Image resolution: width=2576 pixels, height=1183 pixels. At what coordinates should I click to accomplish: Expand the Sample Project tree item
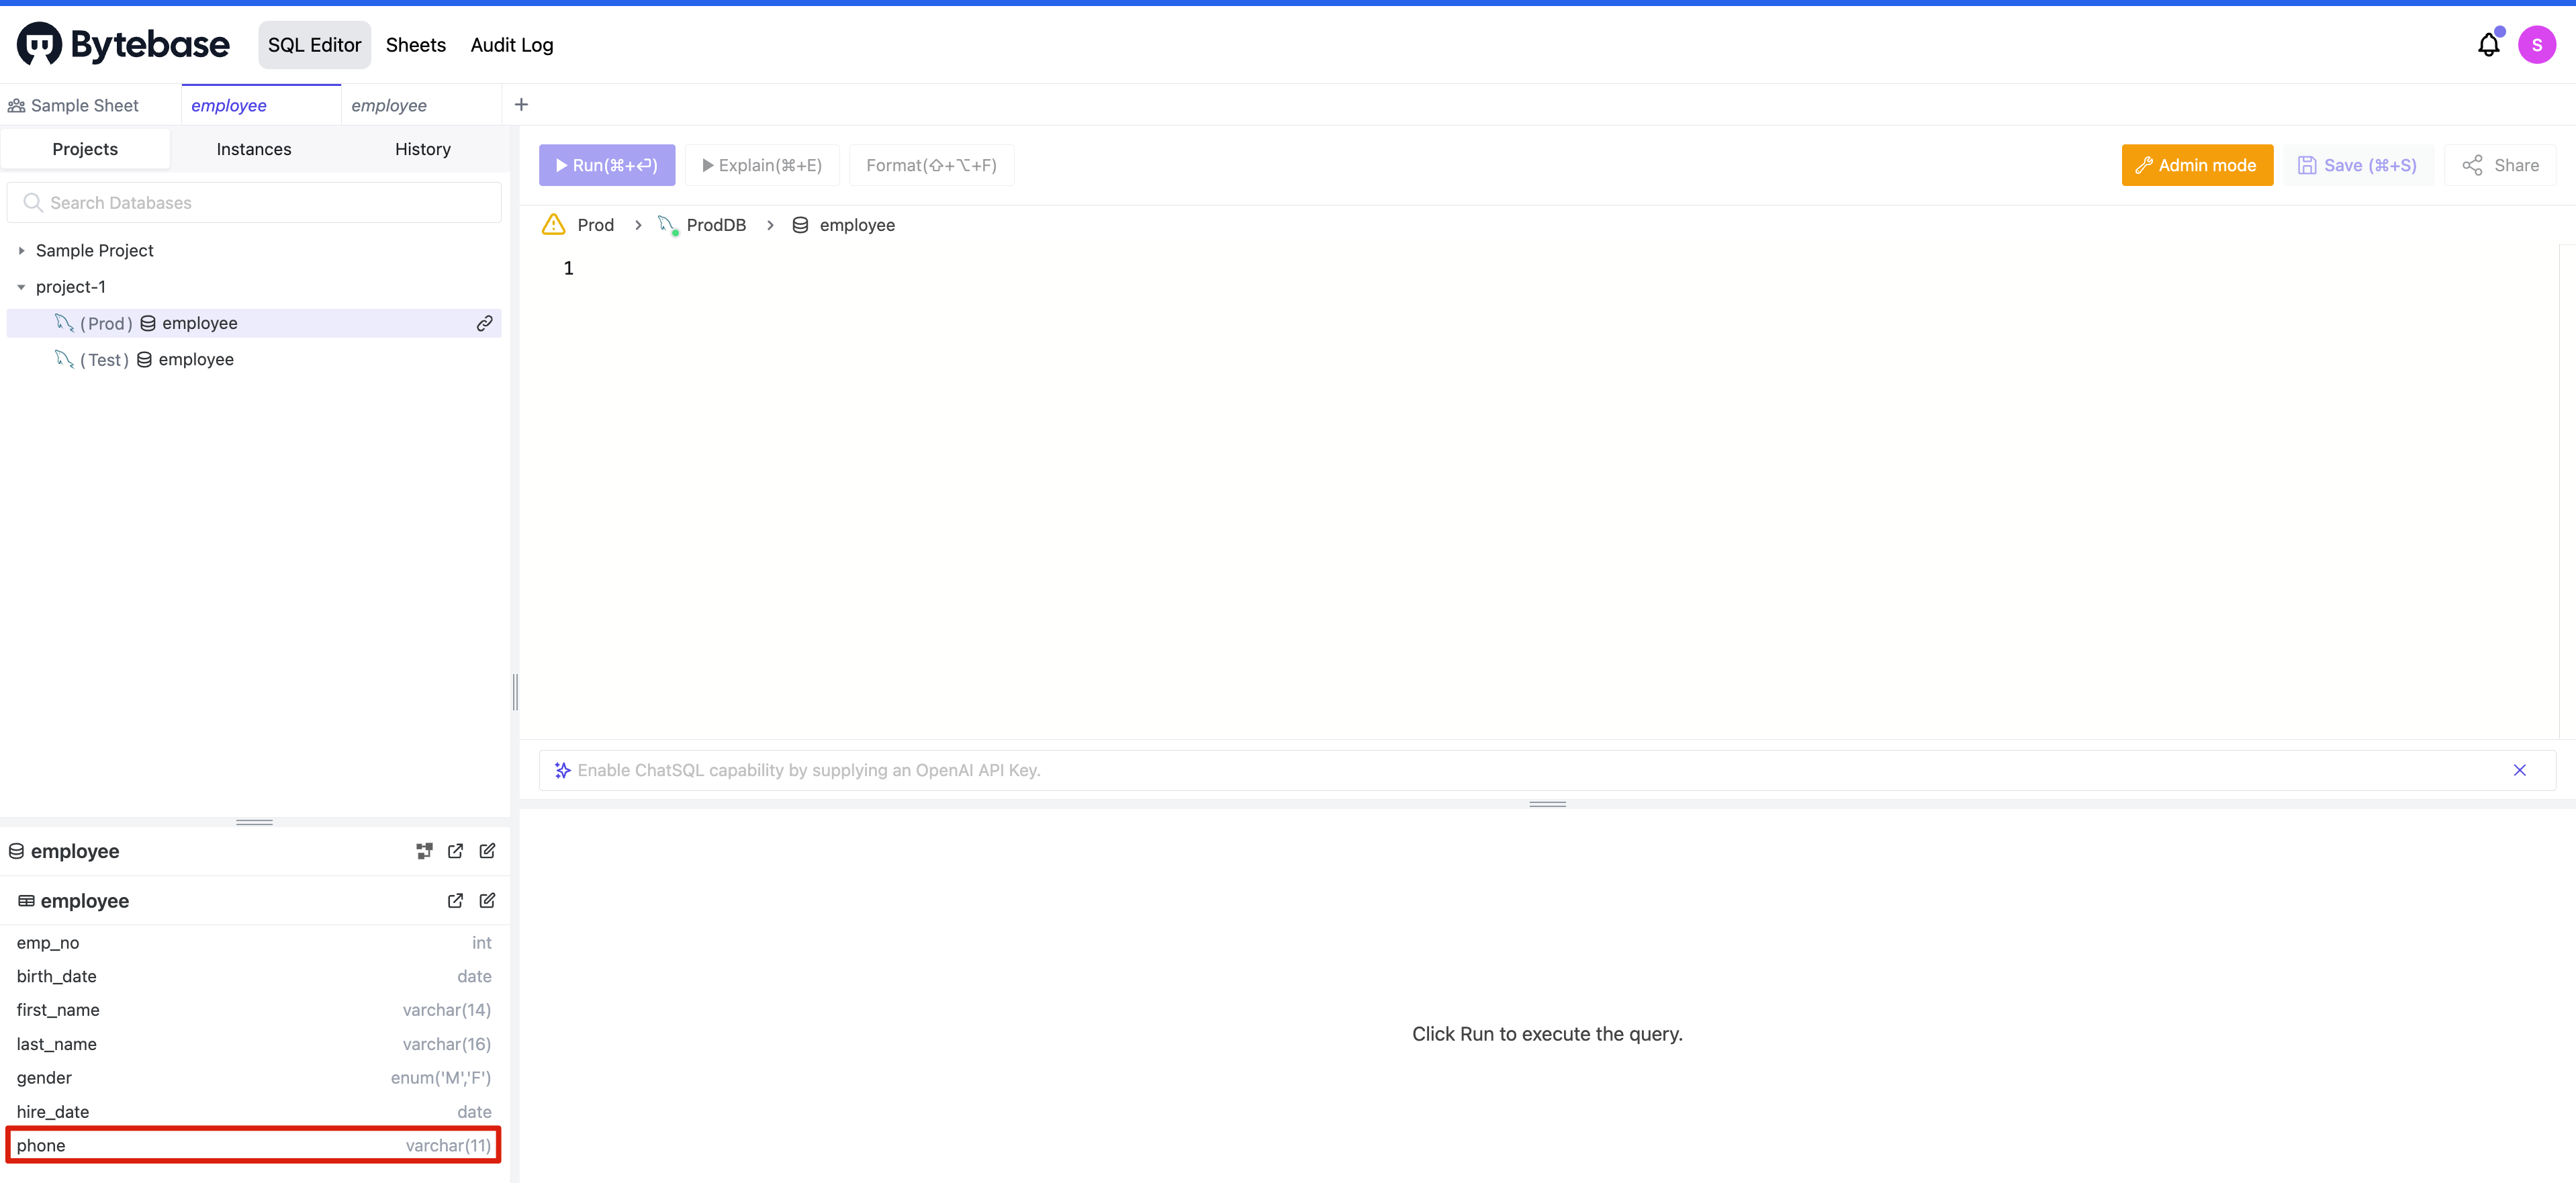pyautogui.click(x=21, y=250)
